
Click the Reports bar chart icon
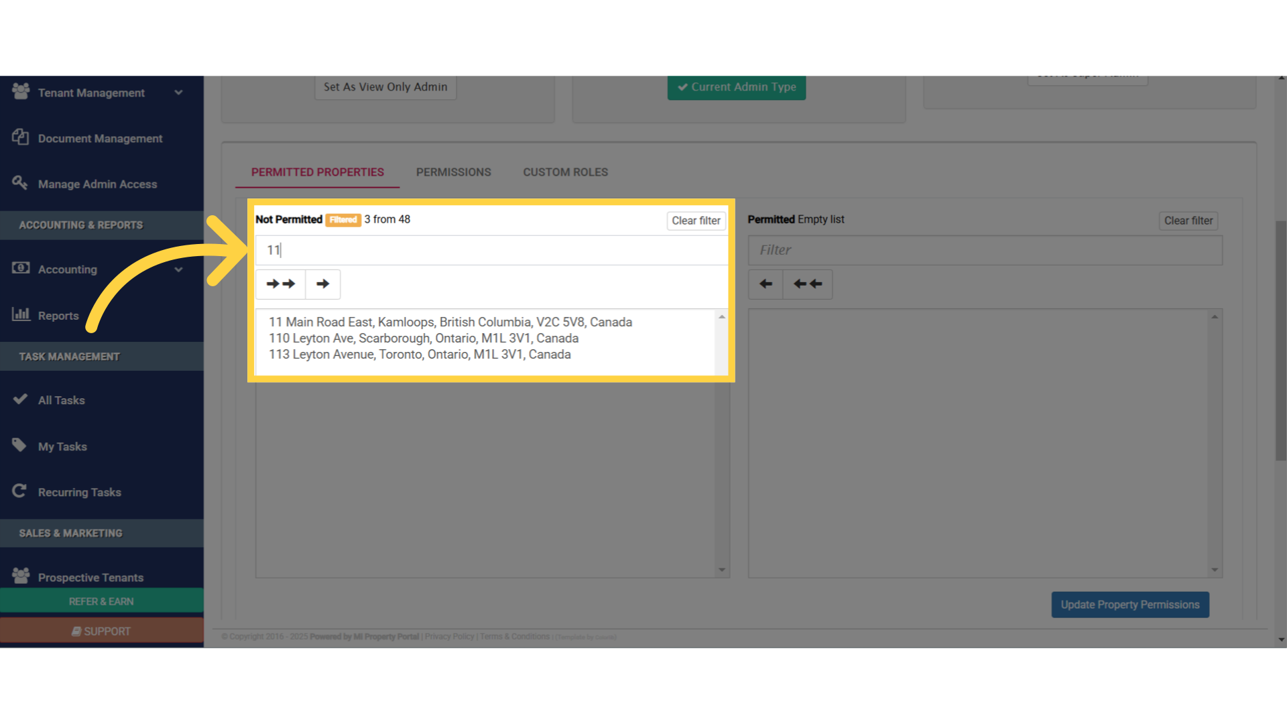pos(21,314)
